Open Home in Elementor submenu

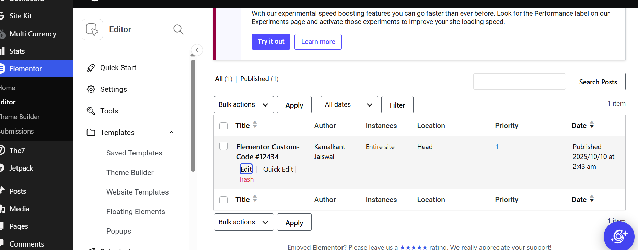click(x=8, y=88)
